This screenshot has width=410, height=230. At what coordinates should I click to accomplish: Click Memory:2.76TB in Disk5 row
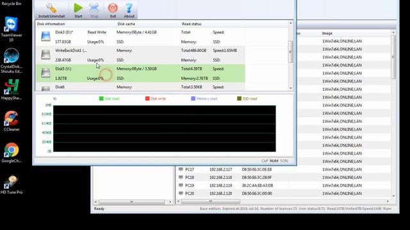(194, 78)
